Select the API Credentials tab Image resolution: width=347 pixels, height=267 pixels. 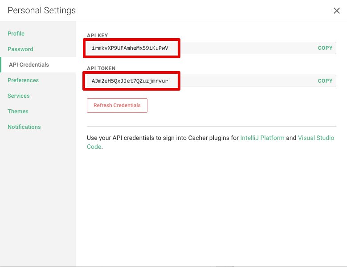tap(29, 65)
